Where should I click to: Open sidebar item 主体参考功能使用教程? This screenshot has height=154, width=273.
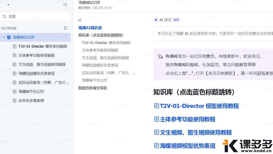coord(37,55)
